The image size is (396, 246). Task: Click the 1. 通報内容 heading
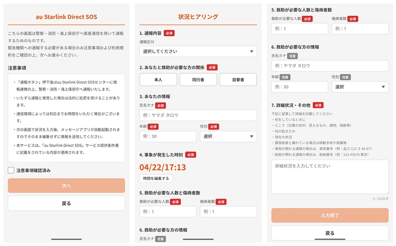[x=150, y=33]
